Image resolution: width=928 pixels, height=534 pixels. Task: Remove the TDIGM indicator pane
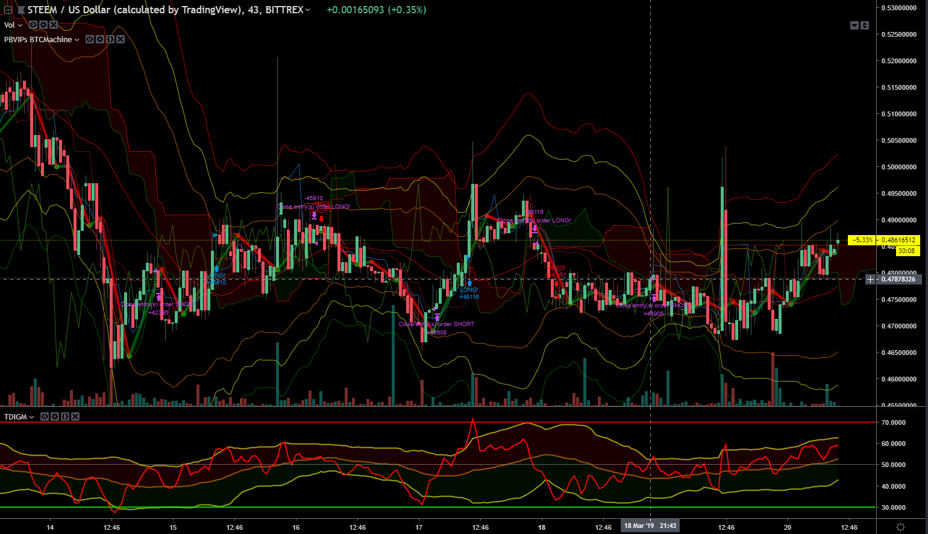tap(75, 416)
